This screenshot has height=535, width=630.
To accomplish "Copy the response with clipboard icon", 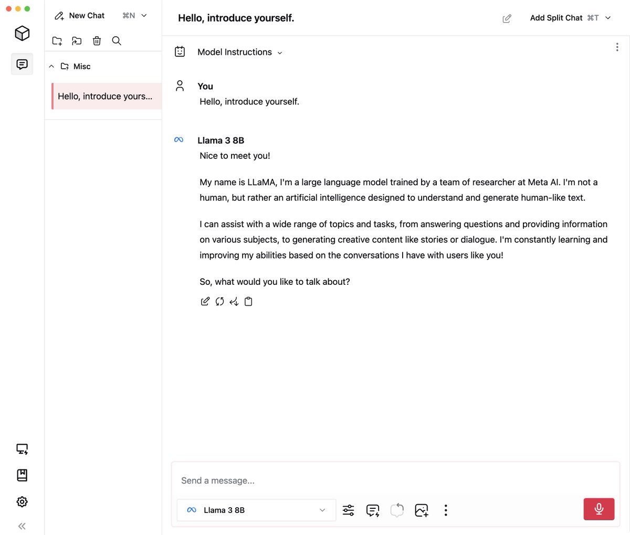I will click(x=248, y=301).
